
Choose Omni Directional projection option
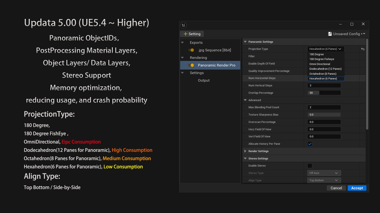pos(326,64)
